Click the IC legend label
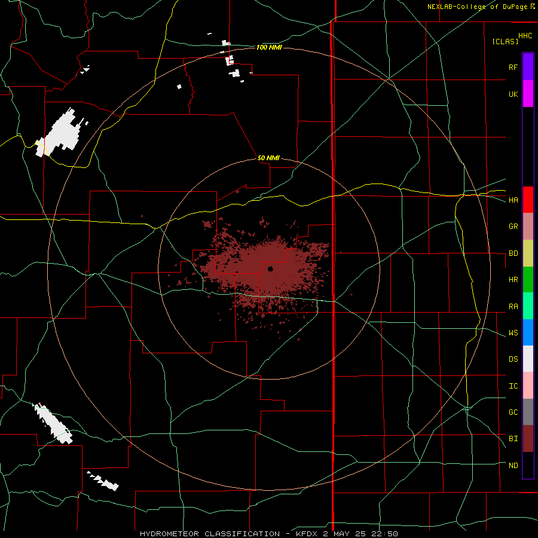Viewport: 538px width, 538px height. point(513,386)
